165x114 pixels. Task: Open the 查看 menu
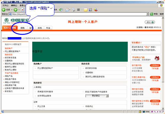pyautogui.click(x=23, y=5)
